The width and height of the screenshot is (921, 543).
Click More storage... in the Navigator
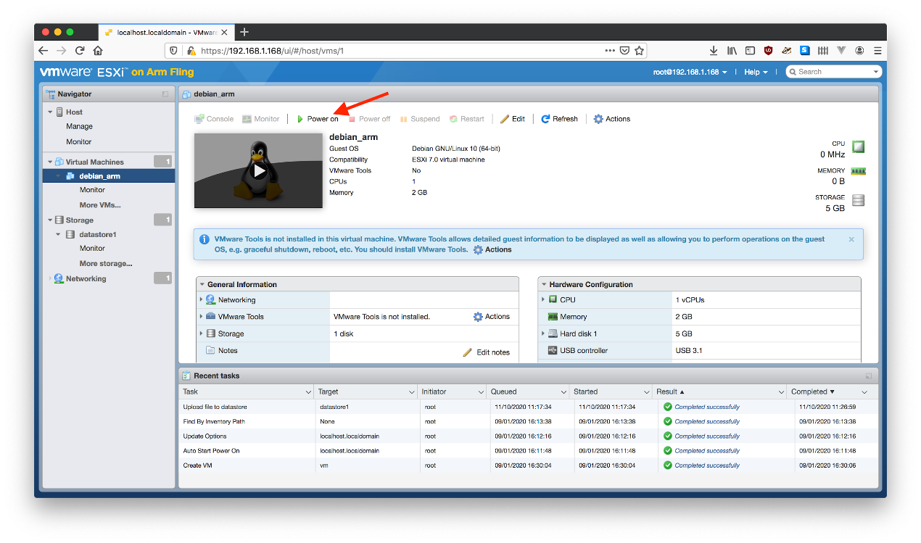pyautogui.click(x=106, y=264)
